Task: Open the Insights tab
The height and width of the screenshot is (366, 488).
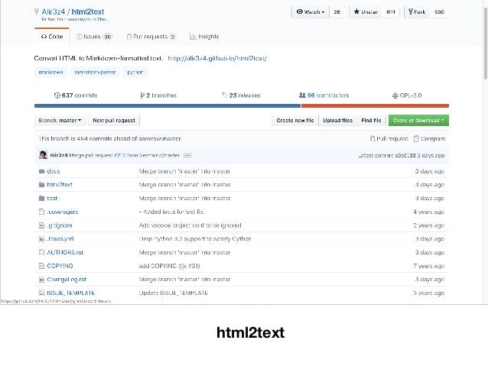Action: (204, 37)
